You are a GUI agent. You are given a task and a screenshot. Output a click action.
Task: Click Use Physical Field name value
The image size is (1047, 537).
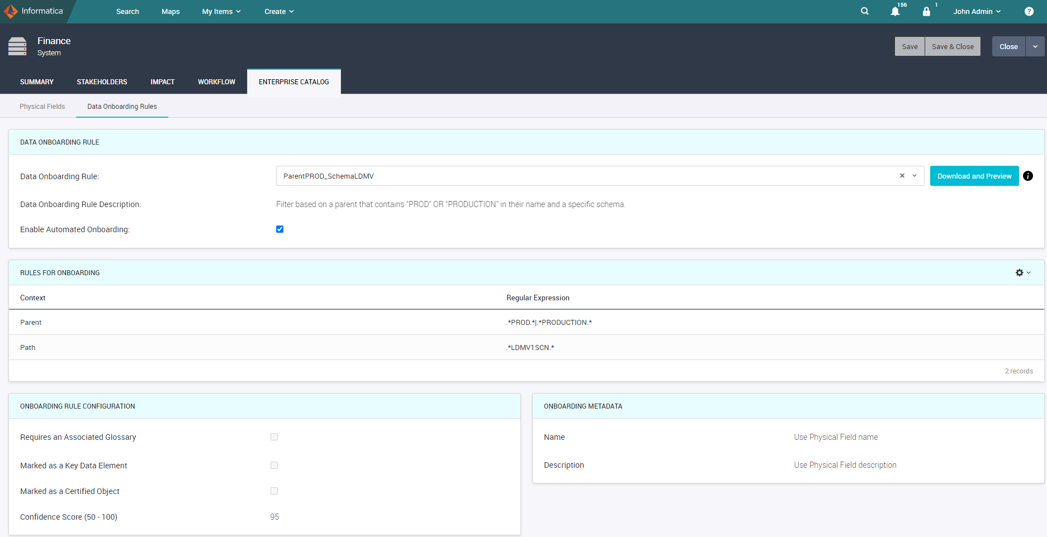point(836,437)
